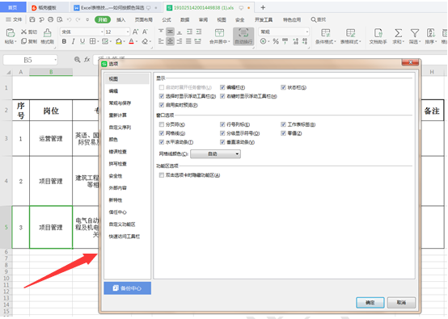Open the Backup Center (备份中心) button
This screenshot has height=319, width=448.
[x=128, y=288]
